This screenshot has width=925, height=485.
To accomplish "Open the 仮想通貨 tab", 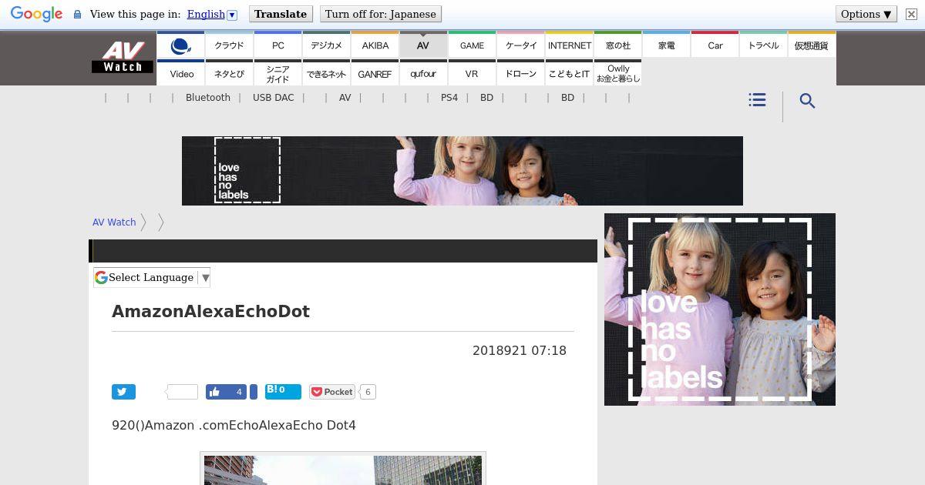I will coord(812,45).
